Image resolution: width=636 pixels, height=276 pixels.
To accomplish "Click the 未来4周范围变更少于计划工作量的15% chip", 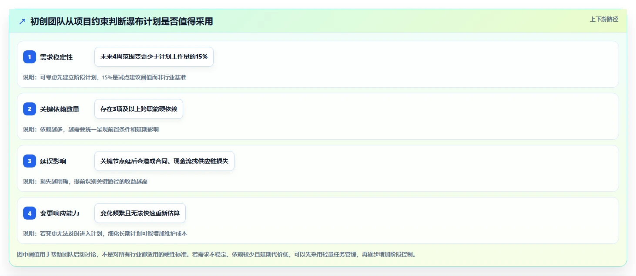I will click(x=154, y=57).
